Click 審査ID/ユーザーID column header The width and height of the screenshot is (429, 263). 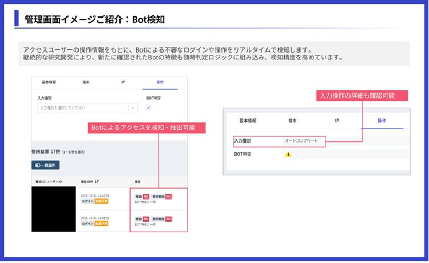click(49, 182)
